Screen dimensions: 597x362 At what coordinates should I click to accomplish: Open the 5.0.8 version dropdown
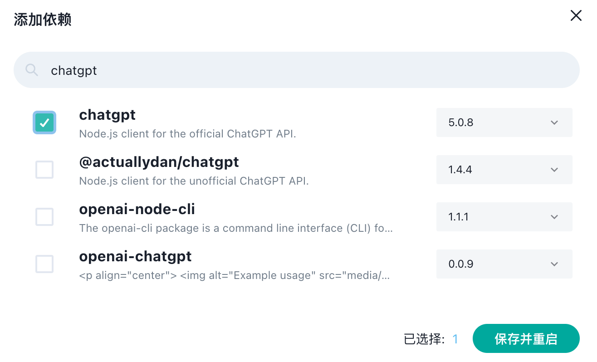coord(504,122)
